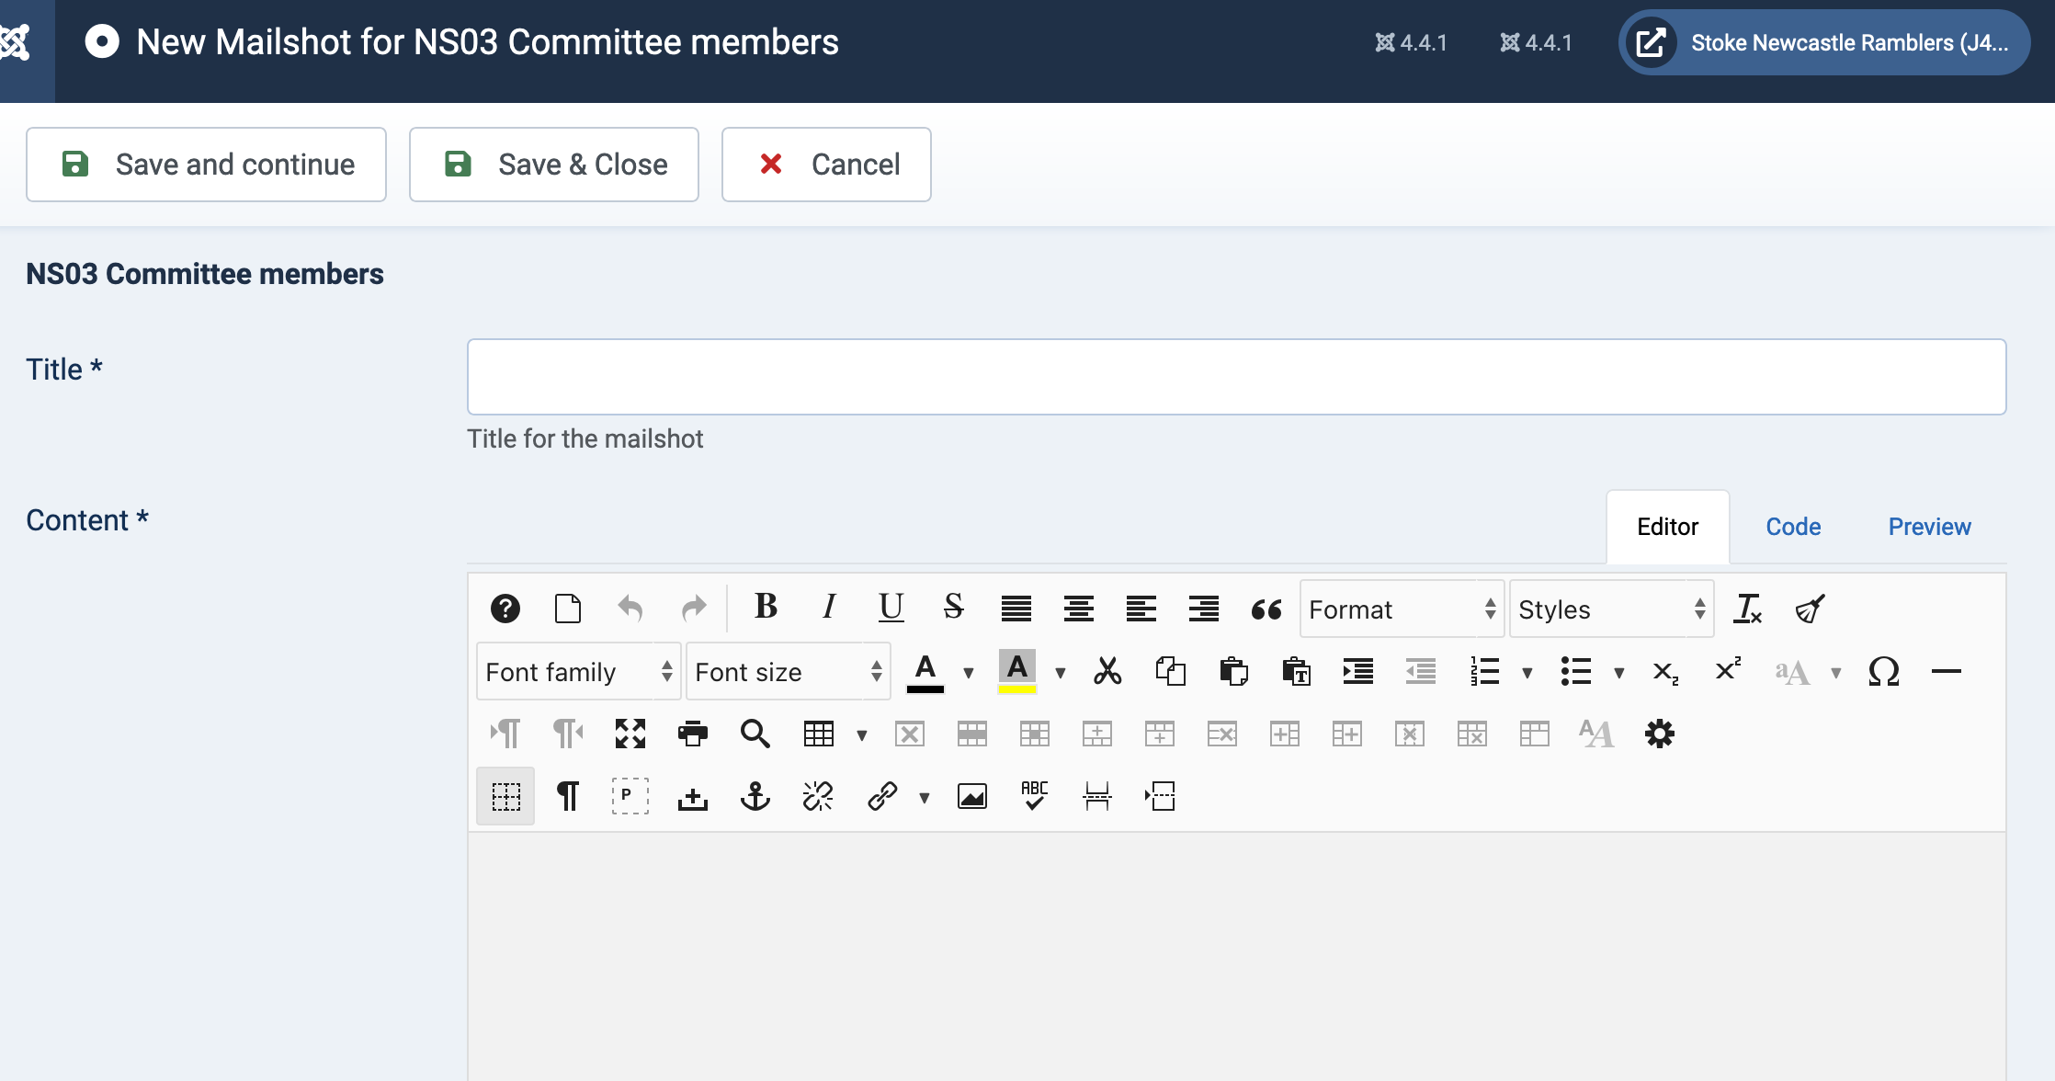Apply subscript formatting
The width and height of the screenshot is (2055, 1081).
tap(1666, 671)
